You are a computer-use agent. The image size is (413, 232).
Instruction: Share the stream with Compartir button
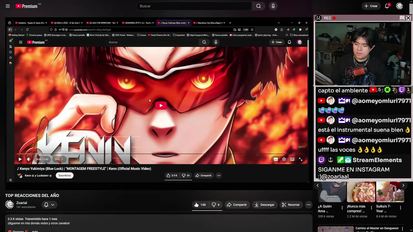[237, 205]
